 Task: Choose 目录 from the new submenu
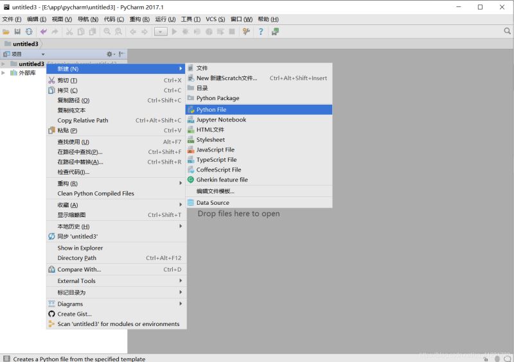(x=259, y=88)
